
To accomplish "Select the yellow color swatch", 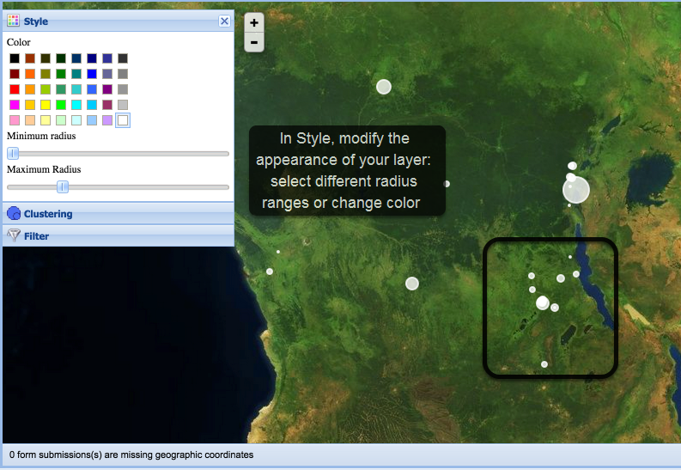I will (x=46, y=105).
